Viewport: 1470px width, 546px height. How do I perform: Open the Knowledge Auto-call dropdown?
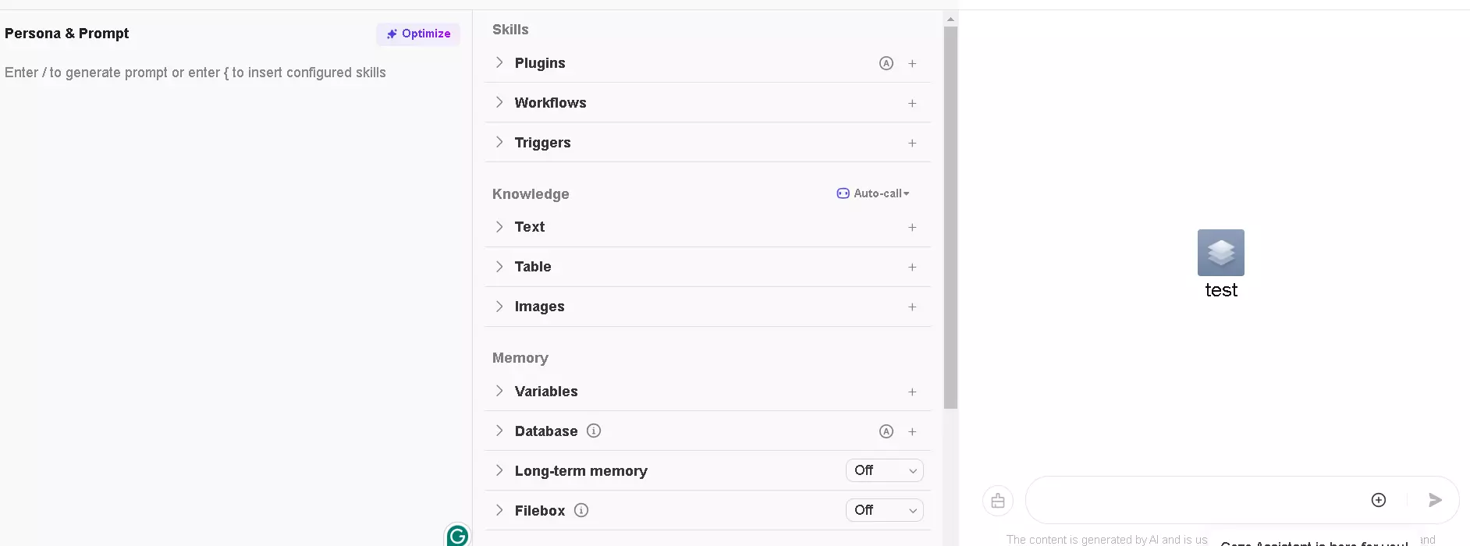[873, 193]
